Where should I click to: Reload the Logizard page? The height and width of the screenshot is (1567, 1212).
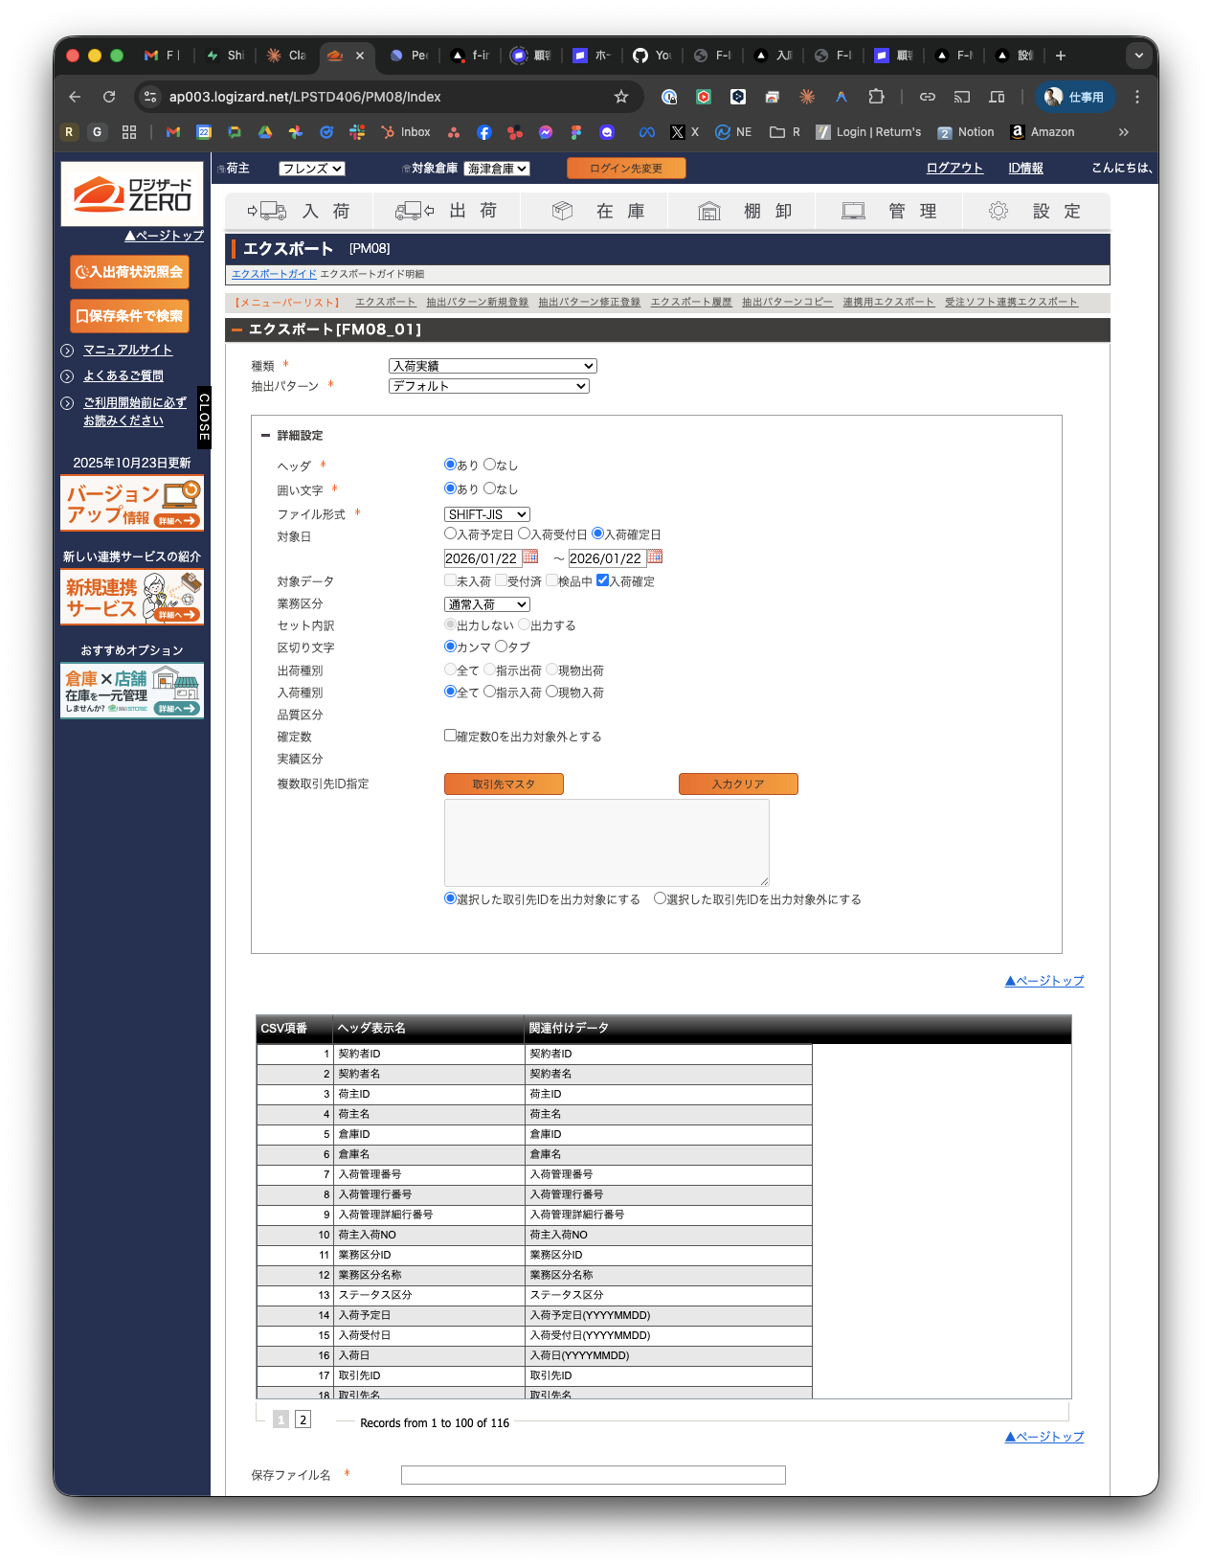[x=109, y=97]
